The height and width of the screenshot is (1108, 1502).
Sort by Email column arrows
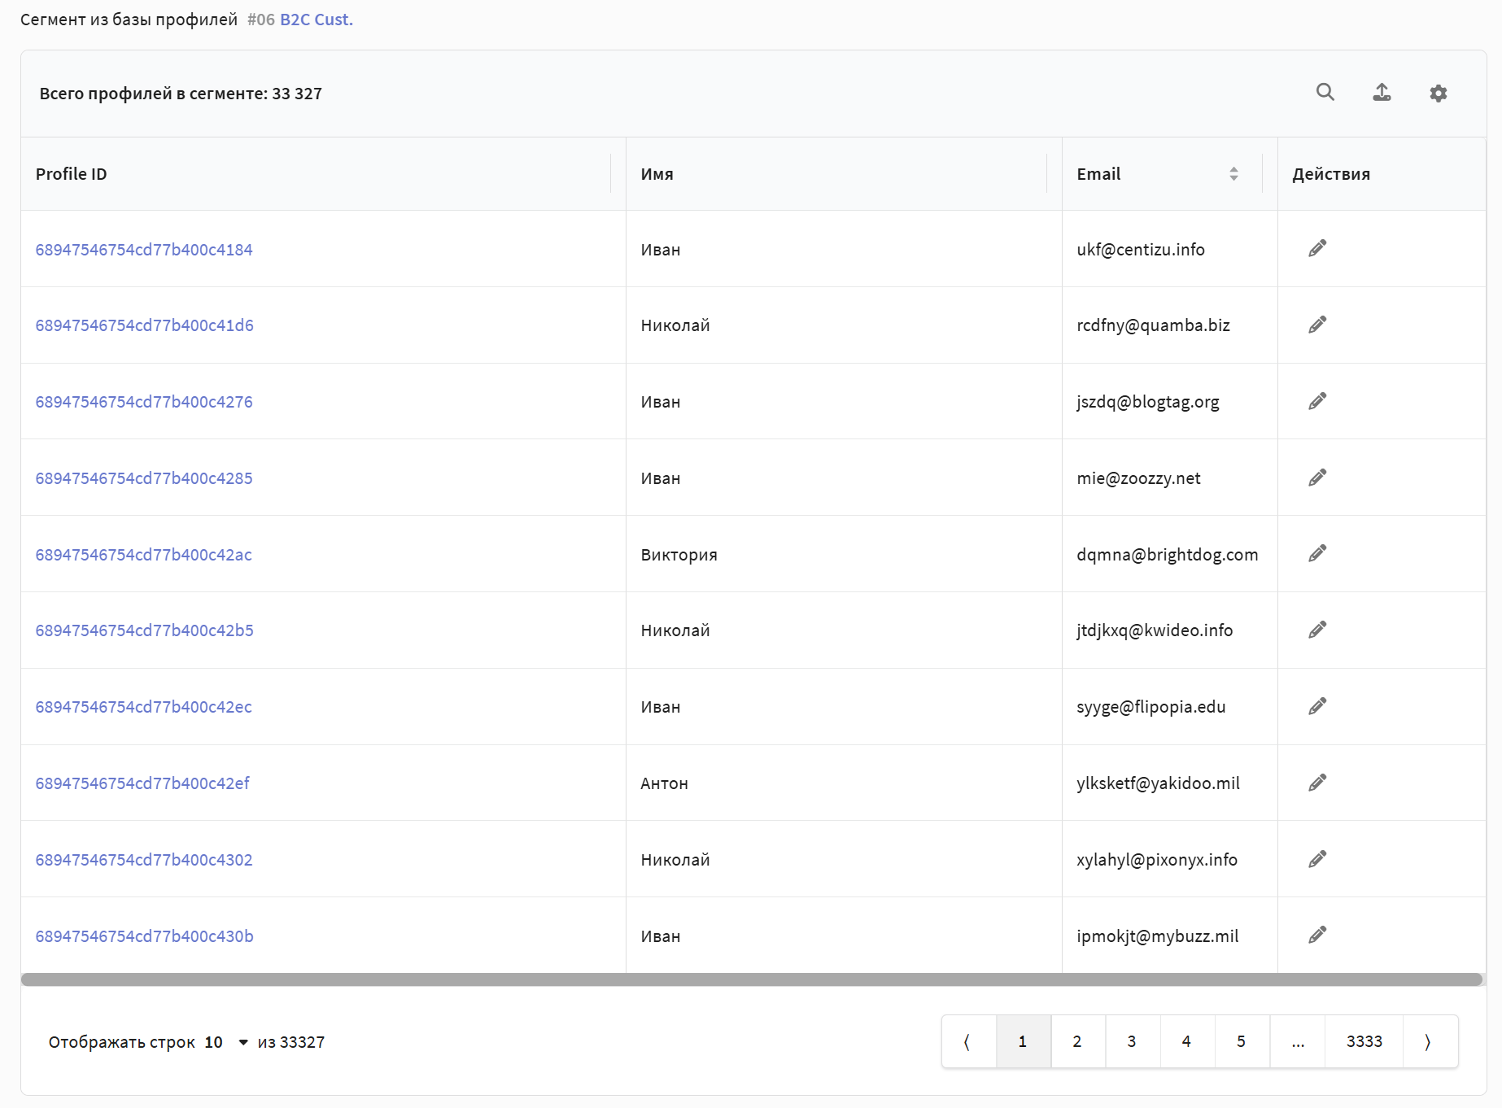tap(1233, 174)
